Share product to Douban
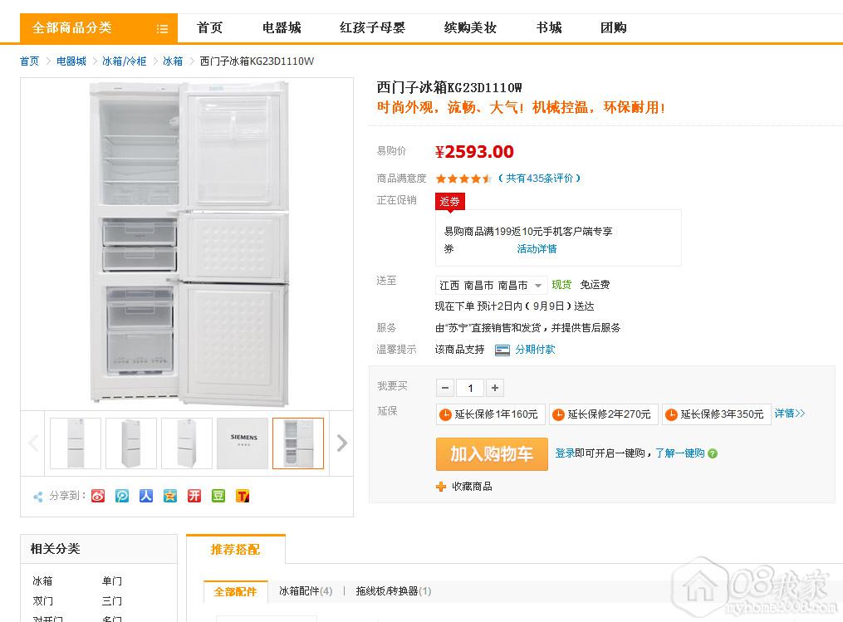 (x=218, y=496)
